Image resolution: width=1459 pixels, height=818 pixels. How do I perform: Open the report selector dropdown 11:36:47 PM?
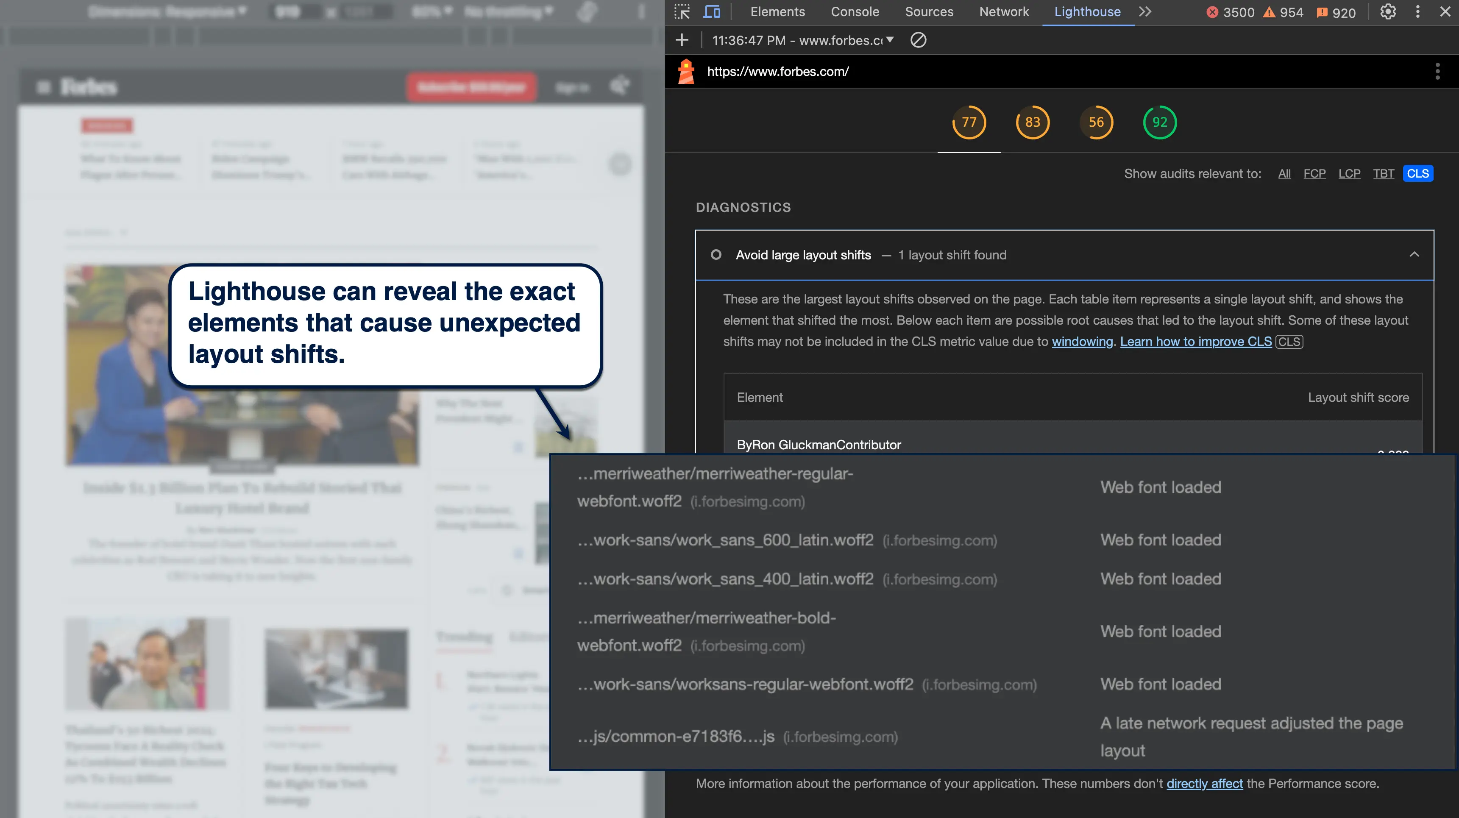pos(802,40)
